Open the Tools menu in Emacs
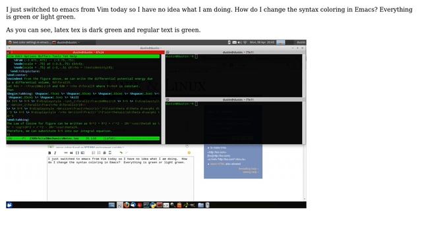The width and height of the screenshot is (422, 237). click(x=57, y=57)
